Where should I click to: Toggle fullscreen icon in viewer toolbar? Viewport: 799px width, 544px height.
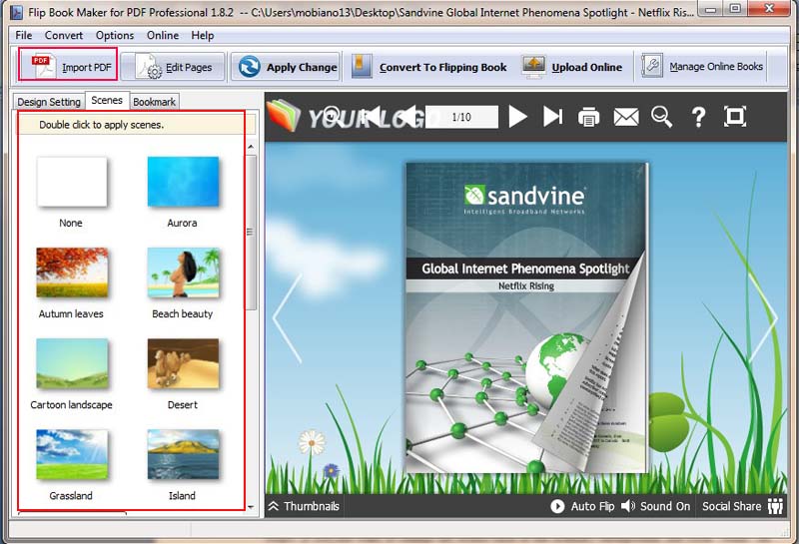(735, 116)
